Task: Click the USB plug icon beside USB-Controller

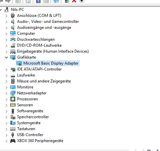Action: pyautogui.click(x=13, y=135)
